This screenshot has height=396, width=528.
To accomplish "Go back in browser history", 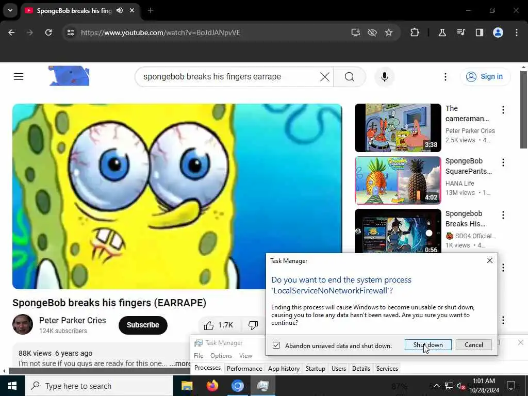I will [11, 32].
